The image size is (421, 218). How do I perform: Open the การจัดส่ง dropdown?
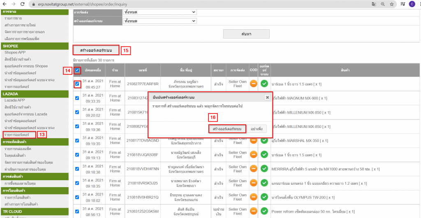coord(160,12)
